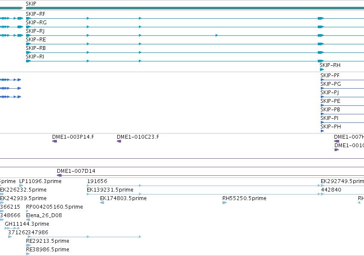
Task: Select the SKIP-PH protein label
Action: tap(331, 127)
